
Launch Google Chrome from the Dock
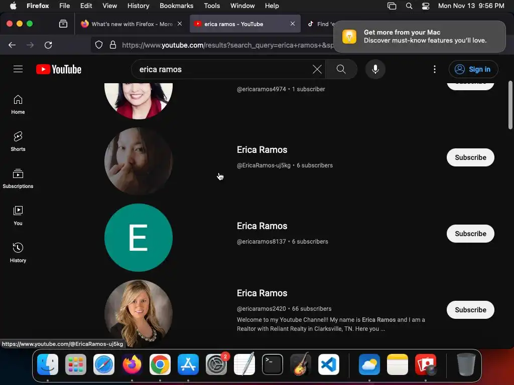pyautogui.click(x=160, y=364)
